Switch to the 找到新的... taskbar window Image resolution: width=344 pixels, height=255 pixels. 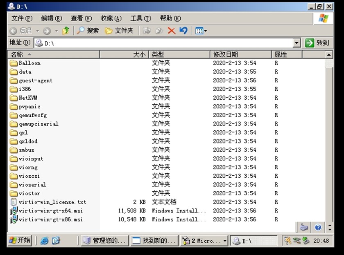pyautogui.click(x=154, y=241)
